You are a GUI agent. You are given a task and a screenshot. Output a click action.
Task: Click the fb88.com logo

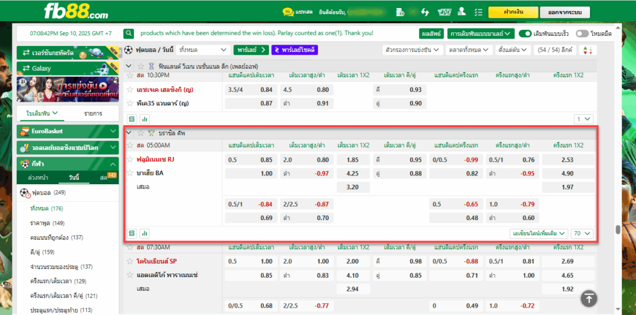click(76, 11)
